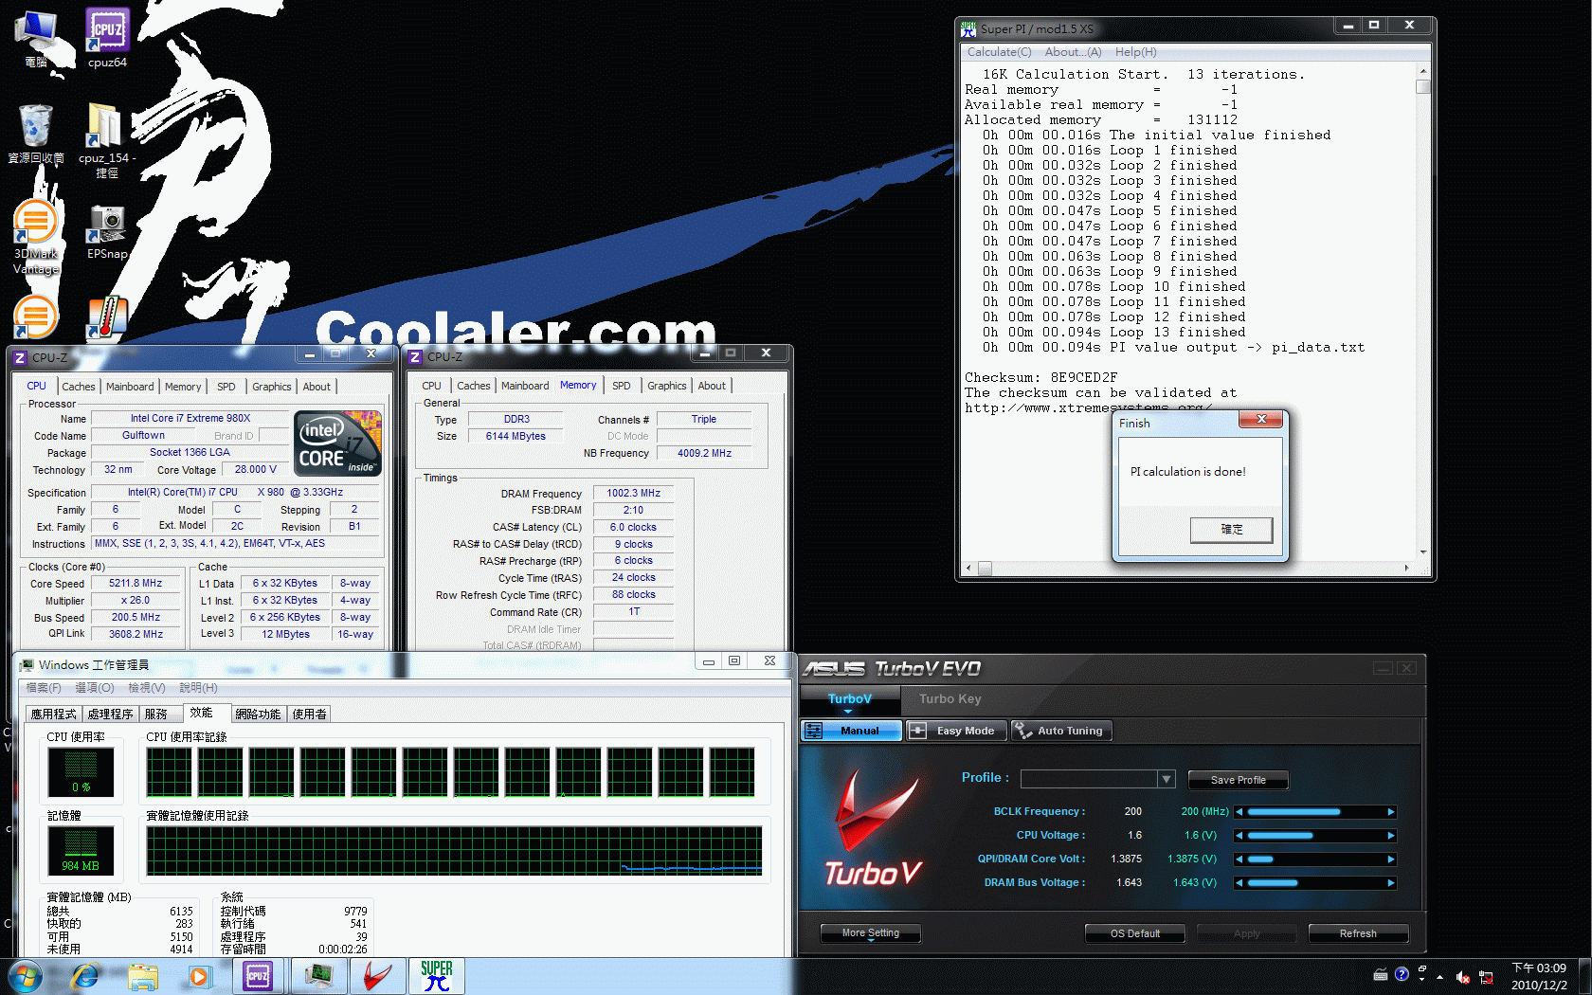Open the Profile dropdown in TurboV EVO
Screen dimensions: 1592x995
(x=1167, y=779)
